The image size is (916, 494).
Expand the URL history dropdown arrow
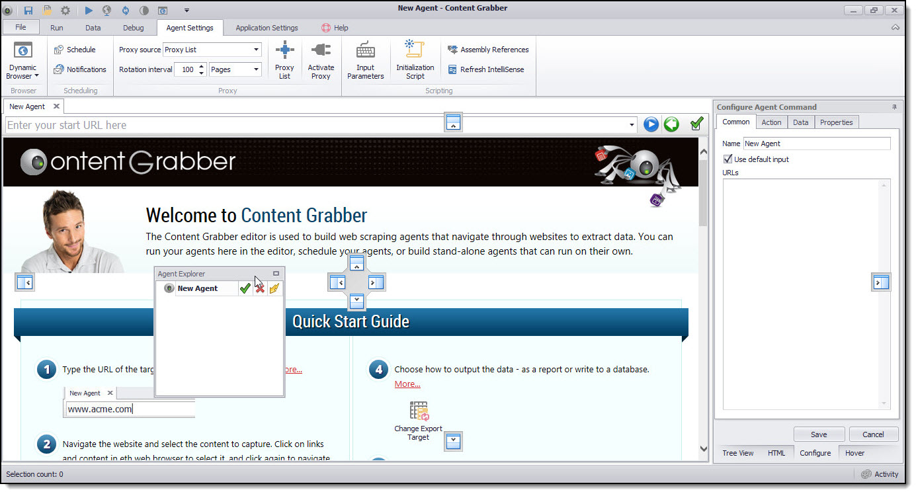point(632,125)
